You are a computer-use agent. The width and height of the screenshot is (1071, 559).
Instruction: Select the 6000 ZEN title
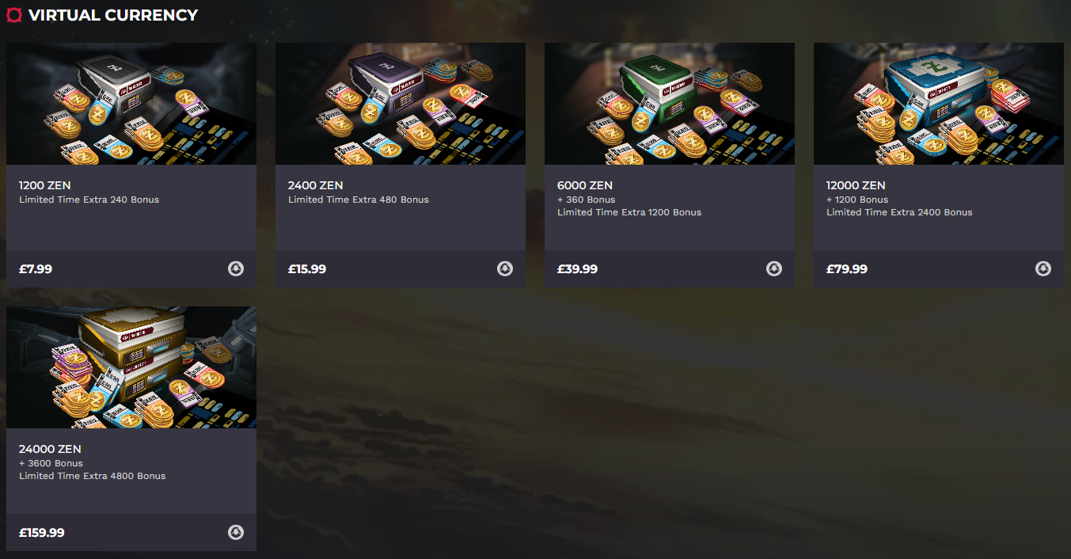(x=585, y=185)
